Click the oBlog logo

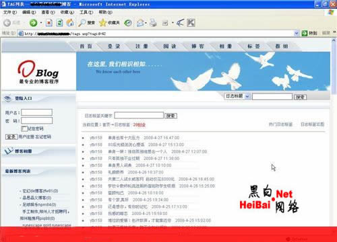38,72
